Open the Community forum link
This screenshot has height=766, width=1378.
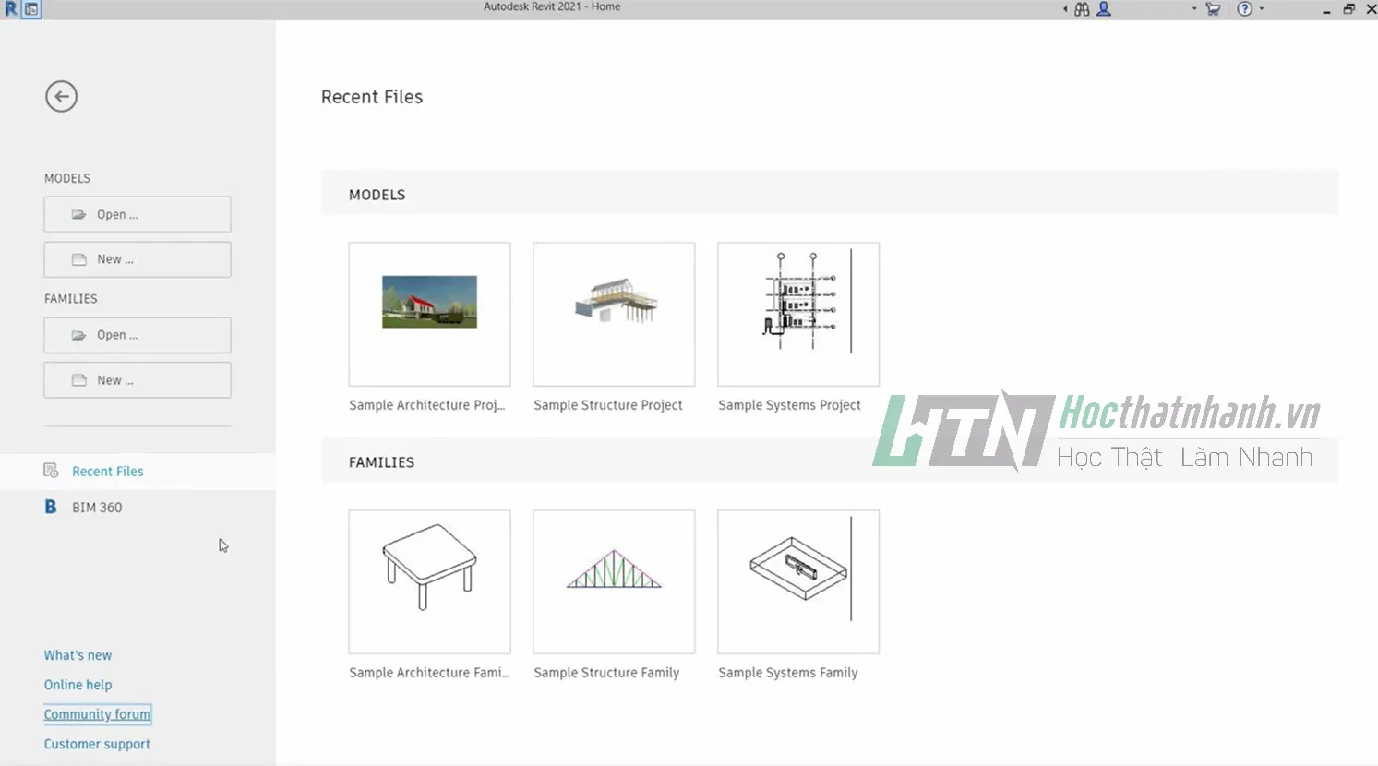click(97, 713)
